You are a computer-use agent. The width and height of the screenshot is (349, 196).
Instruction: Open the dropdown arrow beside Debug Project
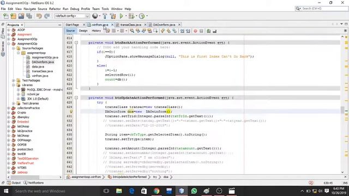click(136, 16)
